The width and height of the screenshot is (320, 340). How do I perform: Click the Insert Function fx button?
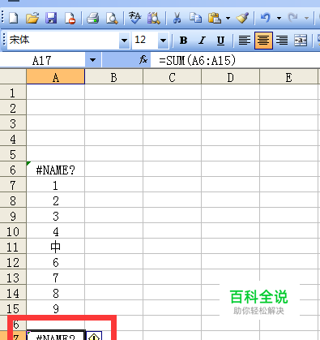tap(143, 60)
